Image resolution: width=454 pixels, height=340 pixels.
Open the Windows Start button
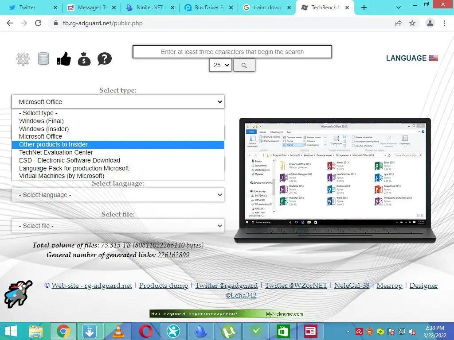11,331
